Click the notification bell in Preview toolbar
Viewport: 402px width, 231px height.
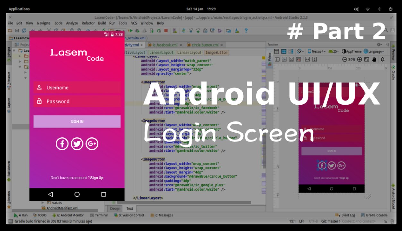point(383,59)
